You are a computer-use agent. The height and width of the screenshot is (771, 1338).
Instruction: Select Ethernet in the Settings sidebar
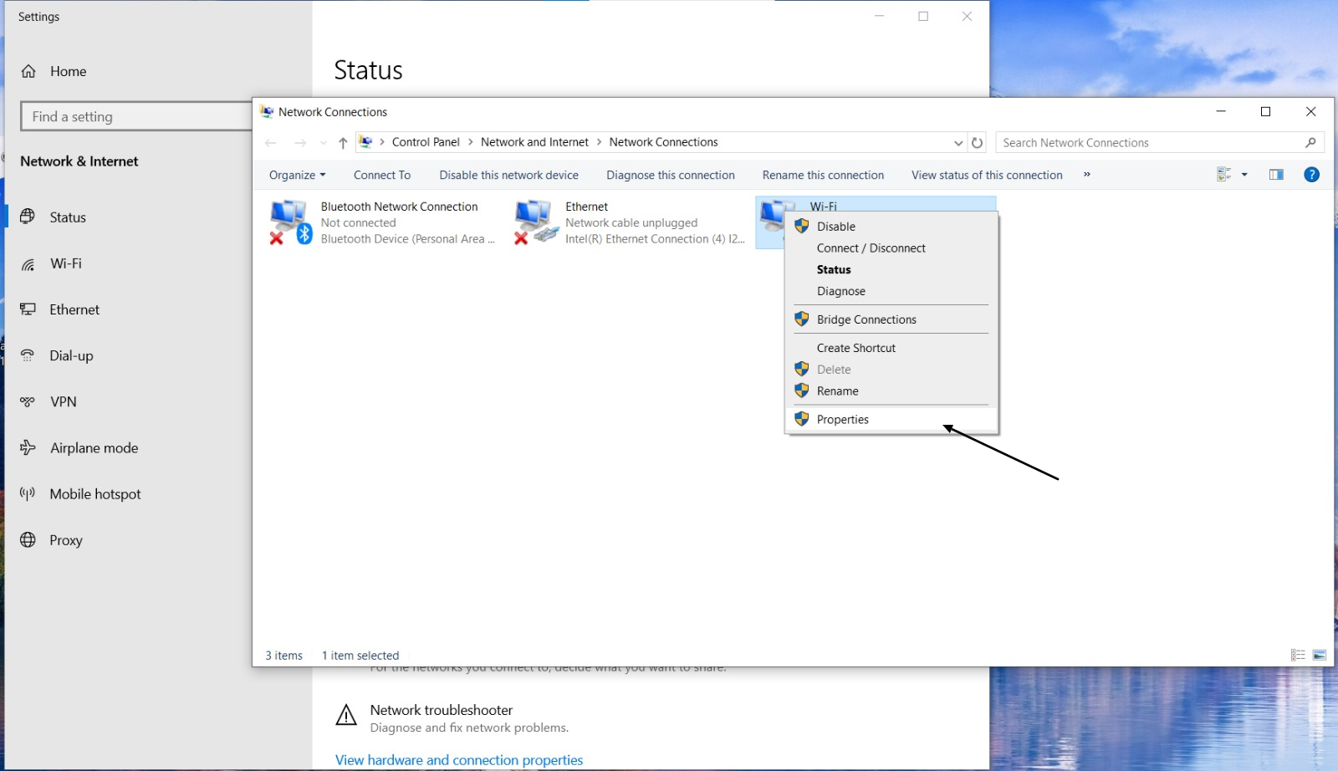pos(74,309)
